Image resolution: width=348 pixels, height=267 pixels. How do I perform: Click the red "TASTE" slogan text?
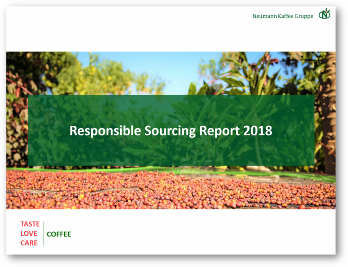coord(30,224)
